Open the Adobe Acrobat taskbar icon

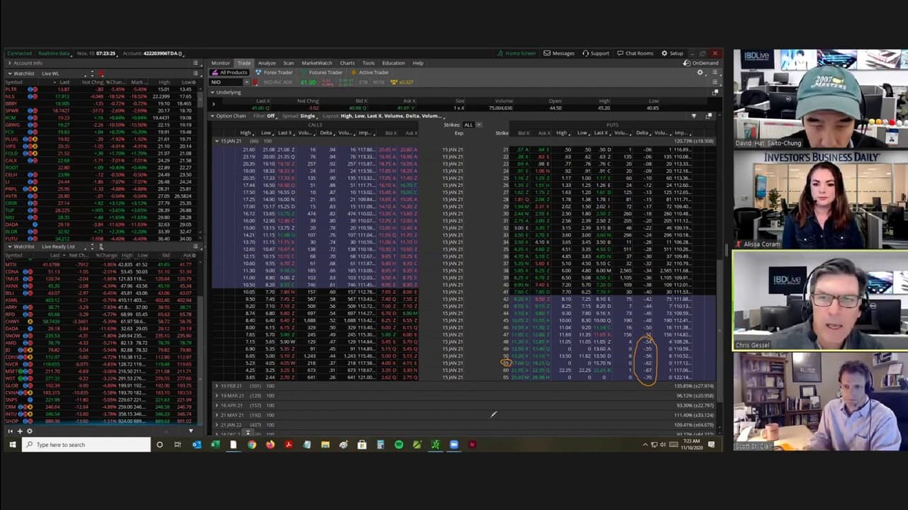click(x=289, y=445)
